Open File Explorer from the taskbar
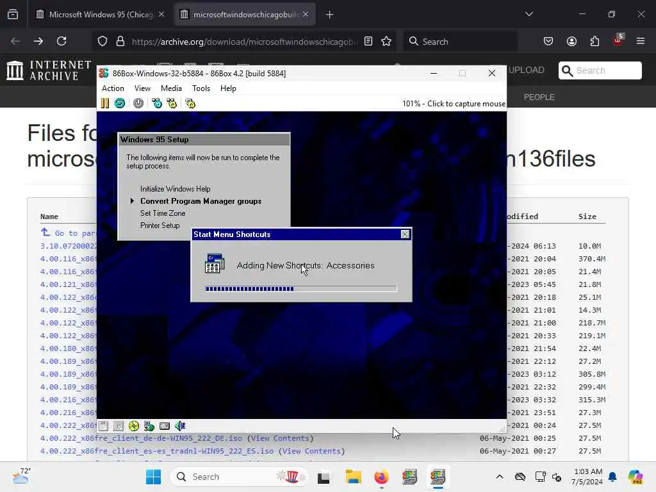The image size is (656, 492). pyautogui.click(x=354, y=477)
